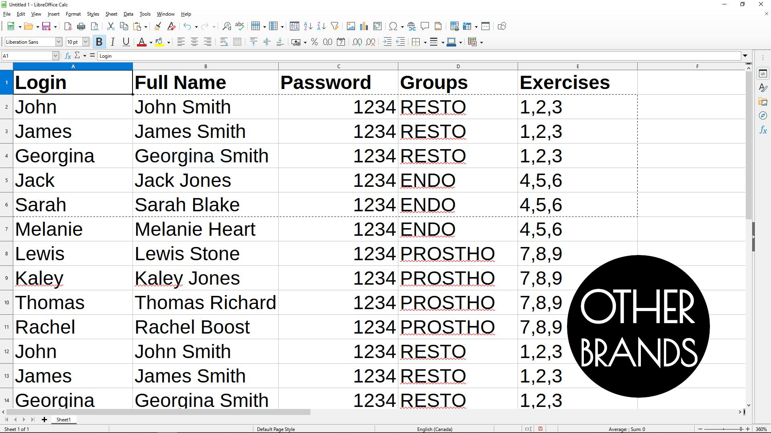This screenshot has width=771, height=433.
Task: Click Sort Ascending icon
Action: pyautogui.click(x=308, y=26)
